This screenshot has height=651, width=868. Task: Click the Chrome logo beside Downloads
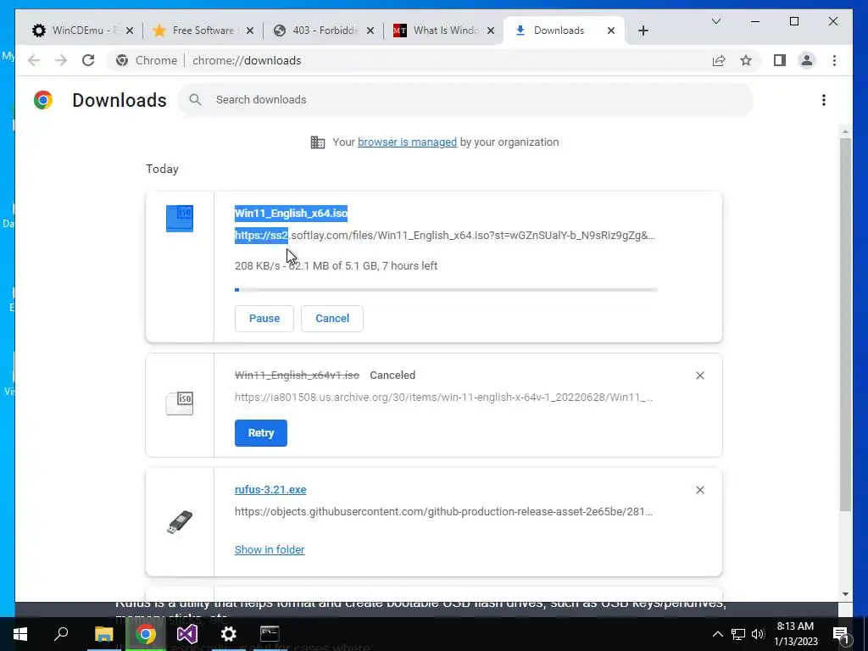click(43, 100)
